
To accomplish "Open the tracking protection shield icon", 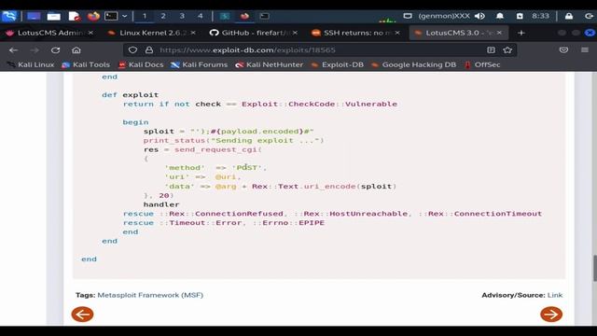I will click(x=132, y=49).
